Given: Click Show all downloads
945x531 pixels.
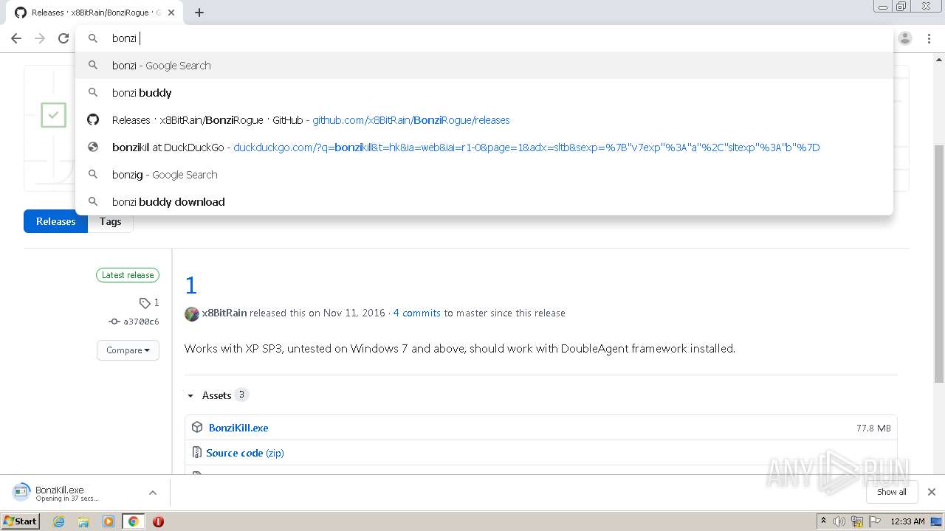Looking at the screenshot, I should tap(891, 492).
